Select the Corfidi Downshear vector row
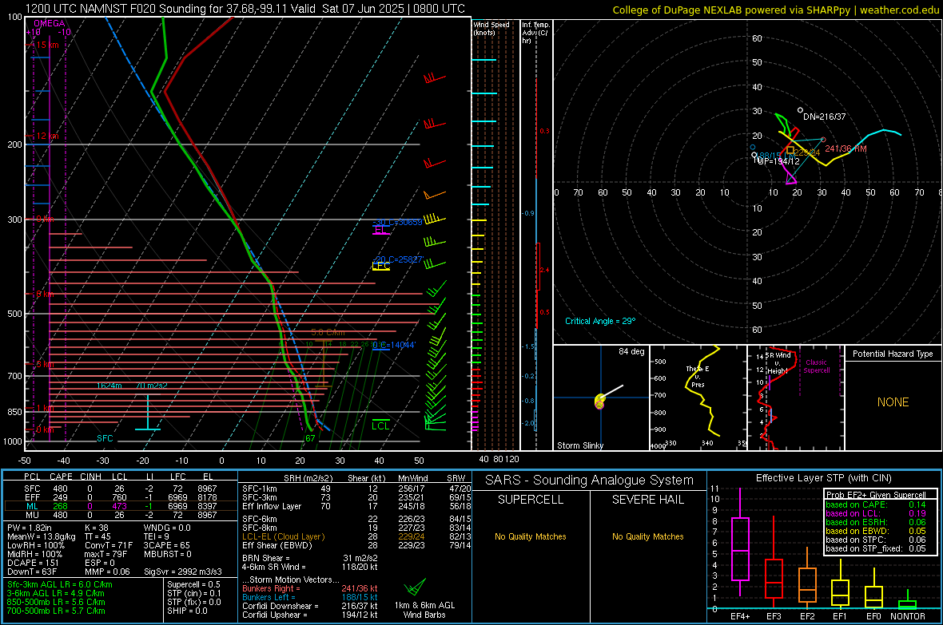943x625 pixels. tap(310, 607)
